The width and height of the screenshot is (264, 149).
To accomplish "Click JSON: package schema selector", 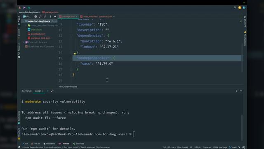I will point(220,147).
